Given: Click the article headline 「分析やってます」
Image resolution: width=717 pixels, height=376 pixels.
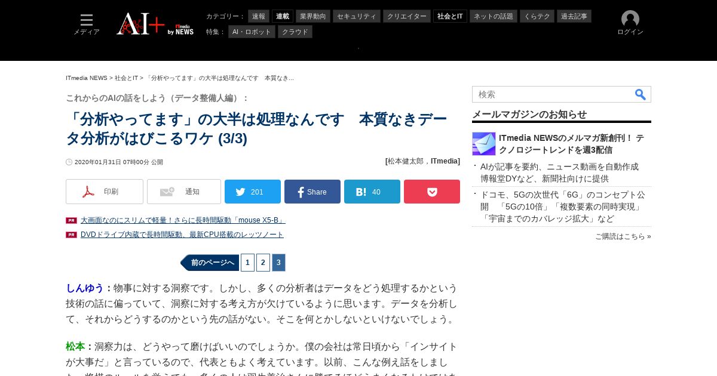Looking at the screenshot, I should (x=256, y=129).
